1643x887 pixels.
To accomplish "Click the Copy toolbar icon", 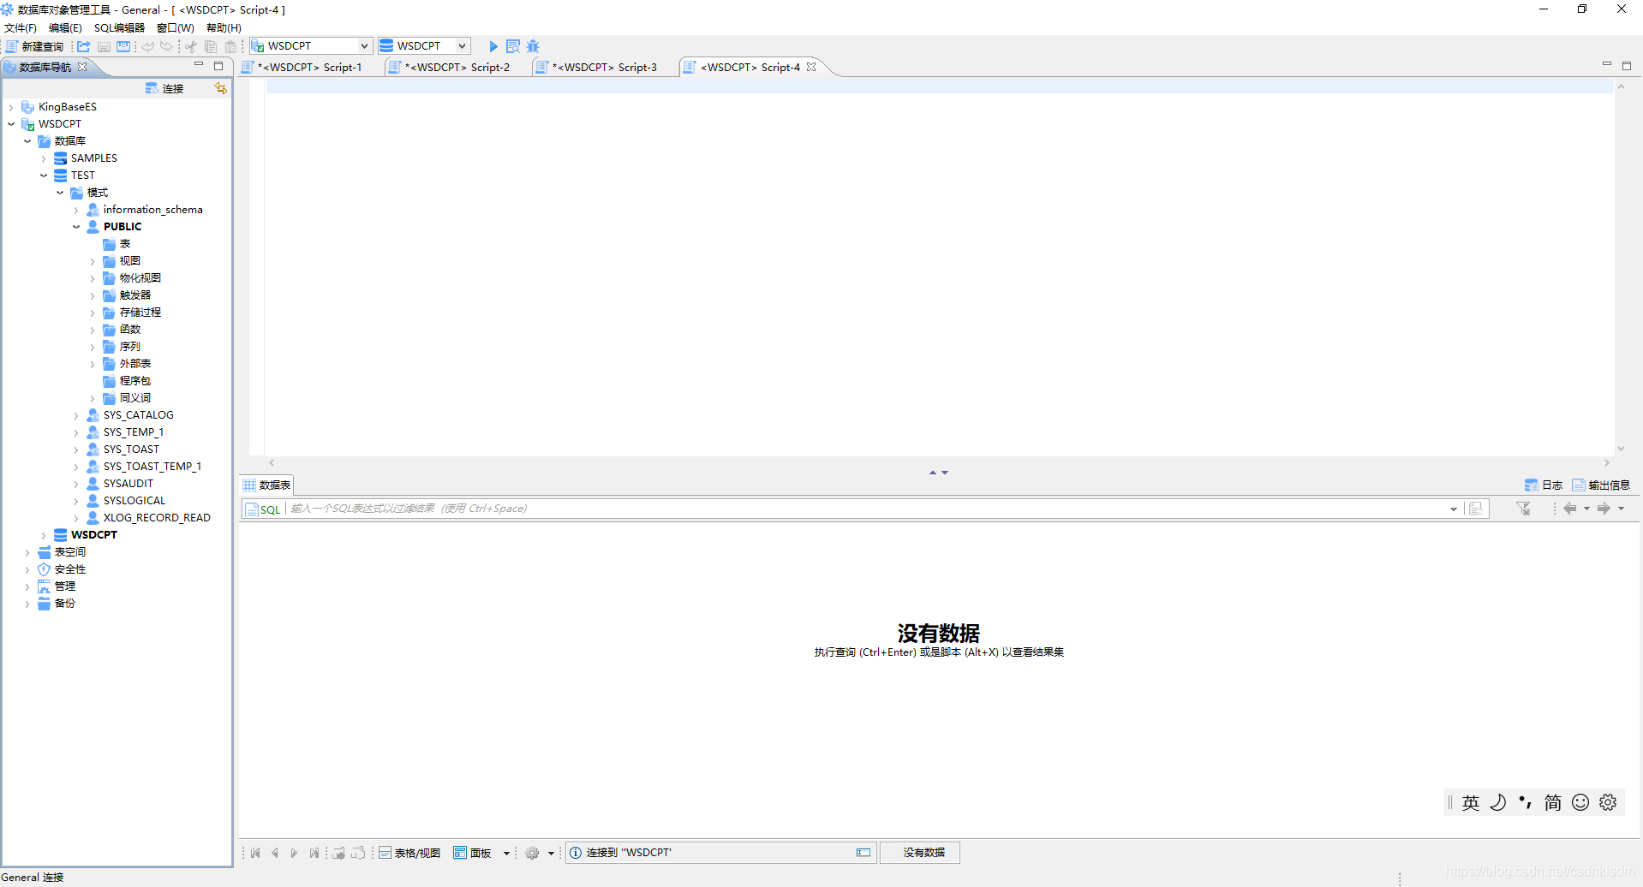I will click(211, 46).
